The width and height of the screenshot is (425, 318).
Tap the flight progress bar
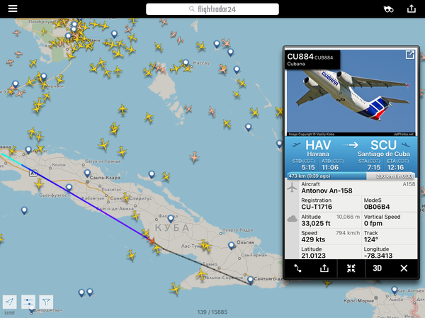[x=351, y=176]
